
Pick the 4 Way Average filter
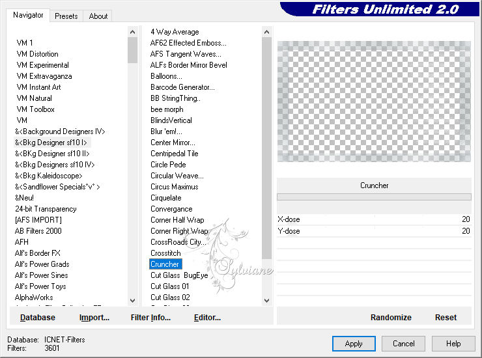[x=175, y=32]
